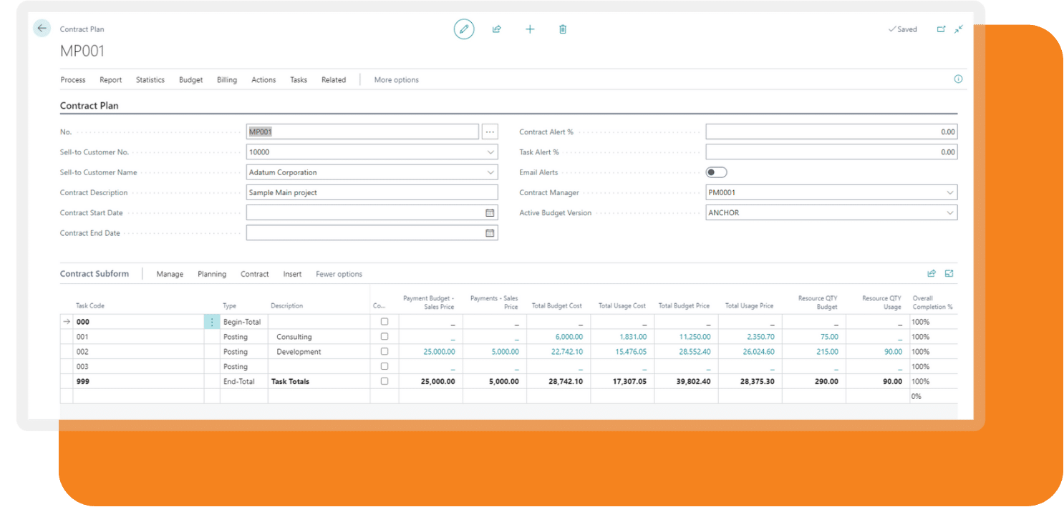
Task: Expand Sell-to Customer No. dropdown
Action: click(x=490, y=152)
